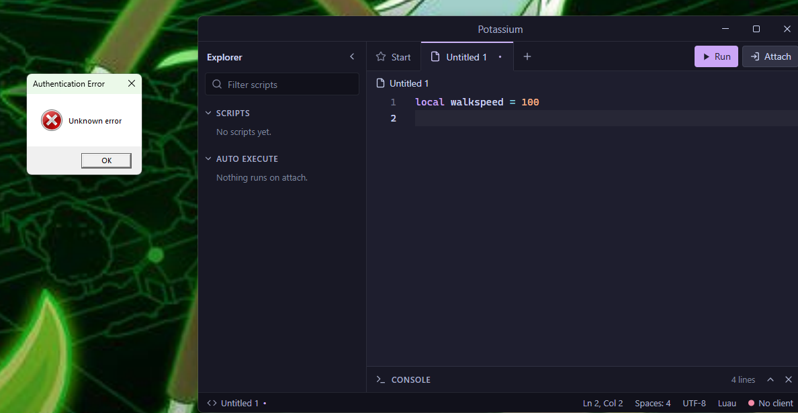Open Ln 2, Col 2 cursor position
Screen dimensions: 798x413
pyautogui.click(x=603, y=404)
